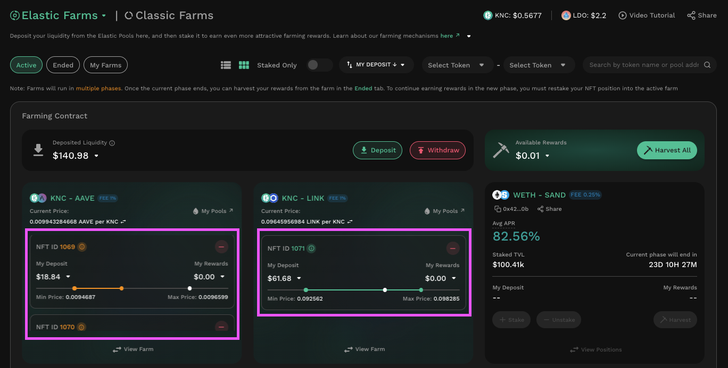Click the NFT 1071 price range slider
This screenshot has width=728, height=368.
coord(363,290)
